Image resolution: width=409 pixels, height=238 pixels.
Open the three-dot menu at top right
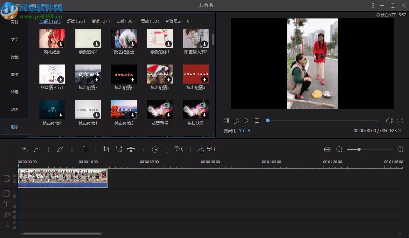coord(373,5)
